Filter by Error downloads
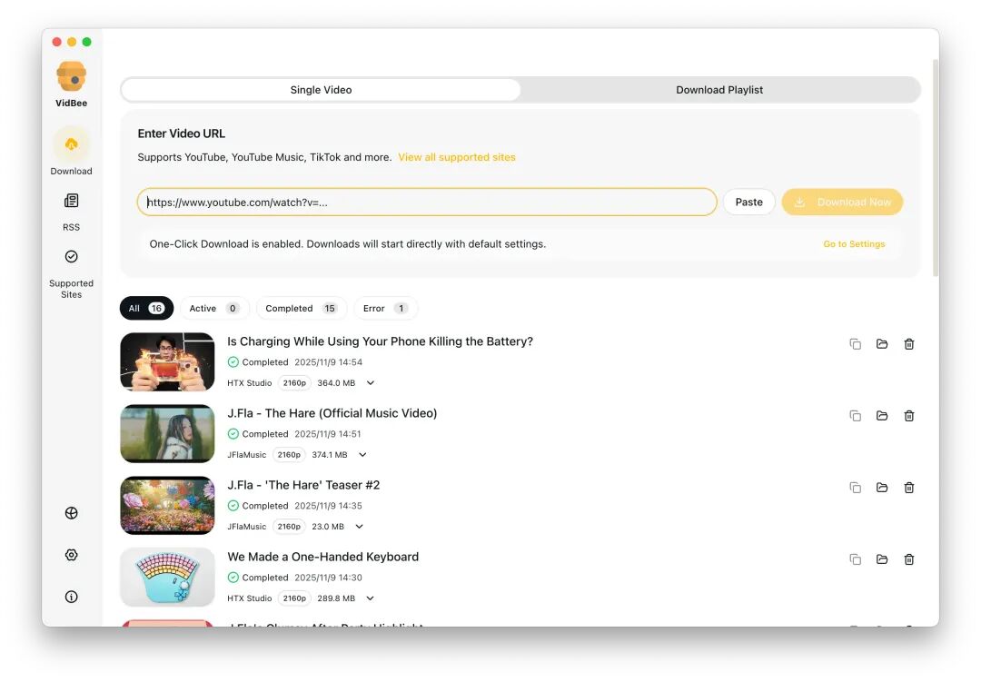This screenshot has width=981, height=682. point(385,309)
